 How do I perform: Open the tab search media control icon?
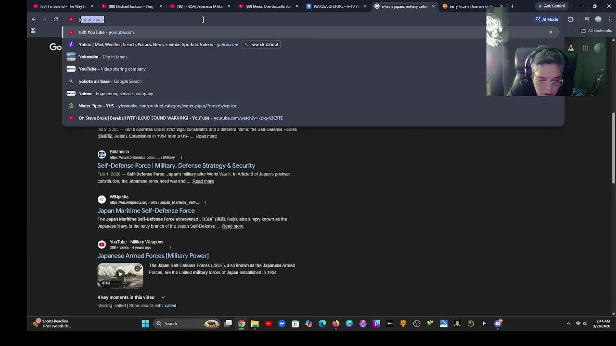(x=587, y=19)
